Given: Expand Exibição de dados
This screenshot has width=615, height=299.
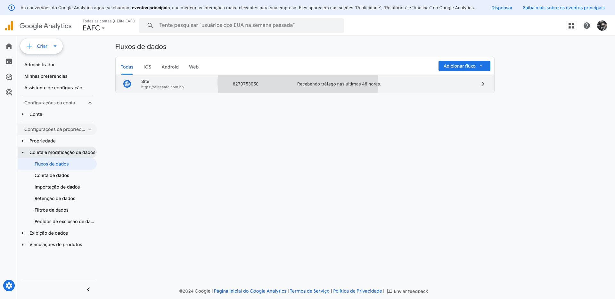Looking at the screenshot, I should (x=23, y=233).
